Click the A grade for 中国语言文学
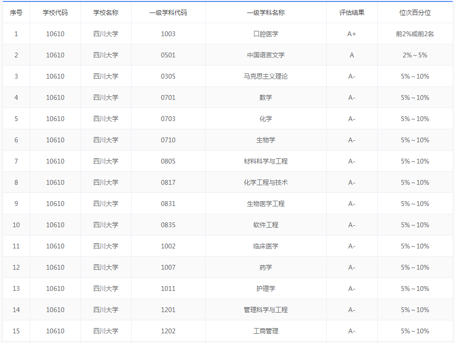 (x=352, y=55)
